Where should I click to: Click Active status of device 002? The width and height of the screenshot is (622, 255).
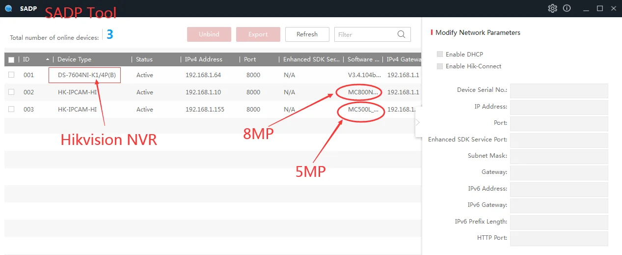[145, 92]
